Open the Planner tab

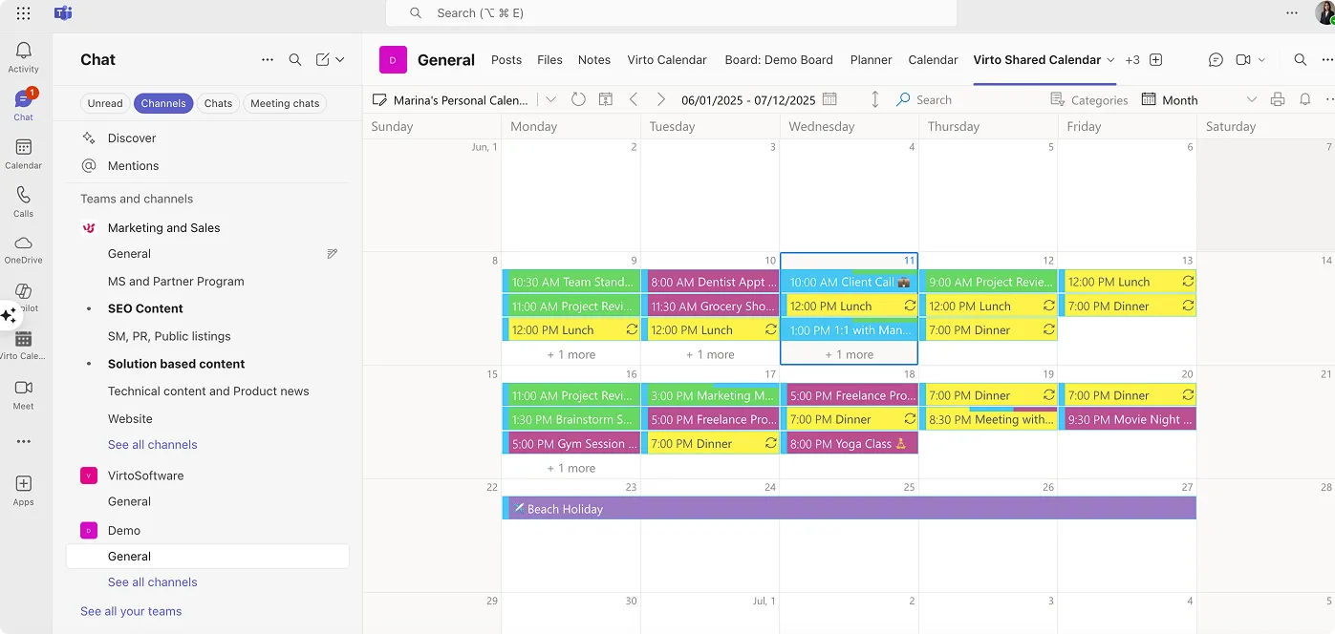[x=871, y=59]
